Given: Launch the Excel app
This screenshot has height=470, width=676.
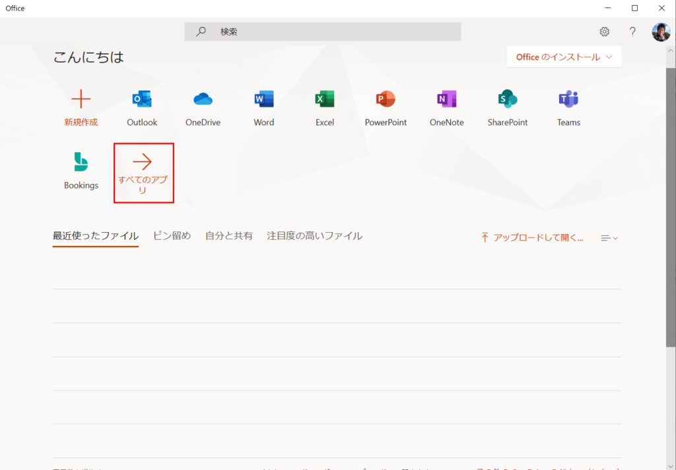Looking at the screenshot, I should (x=325, y=100).
